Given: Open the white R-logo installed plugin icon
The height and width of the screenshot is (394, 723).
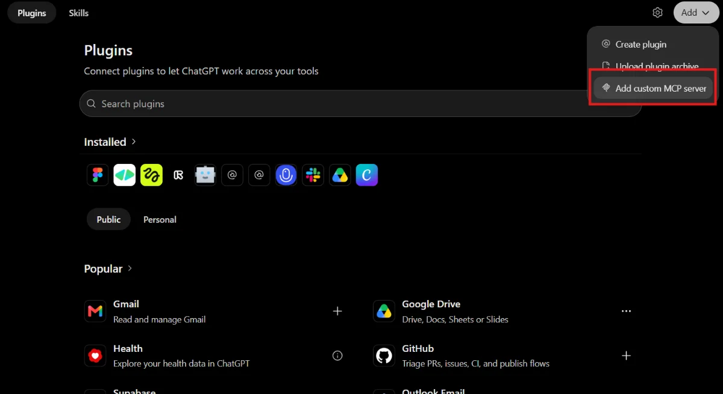Looking at the screenshot, I should pyautogui.click(x=178, y=175).
